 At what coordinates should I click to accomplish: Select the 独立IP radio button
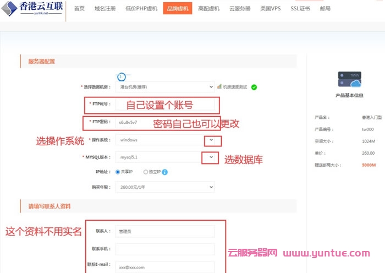(x=146, y=172)
